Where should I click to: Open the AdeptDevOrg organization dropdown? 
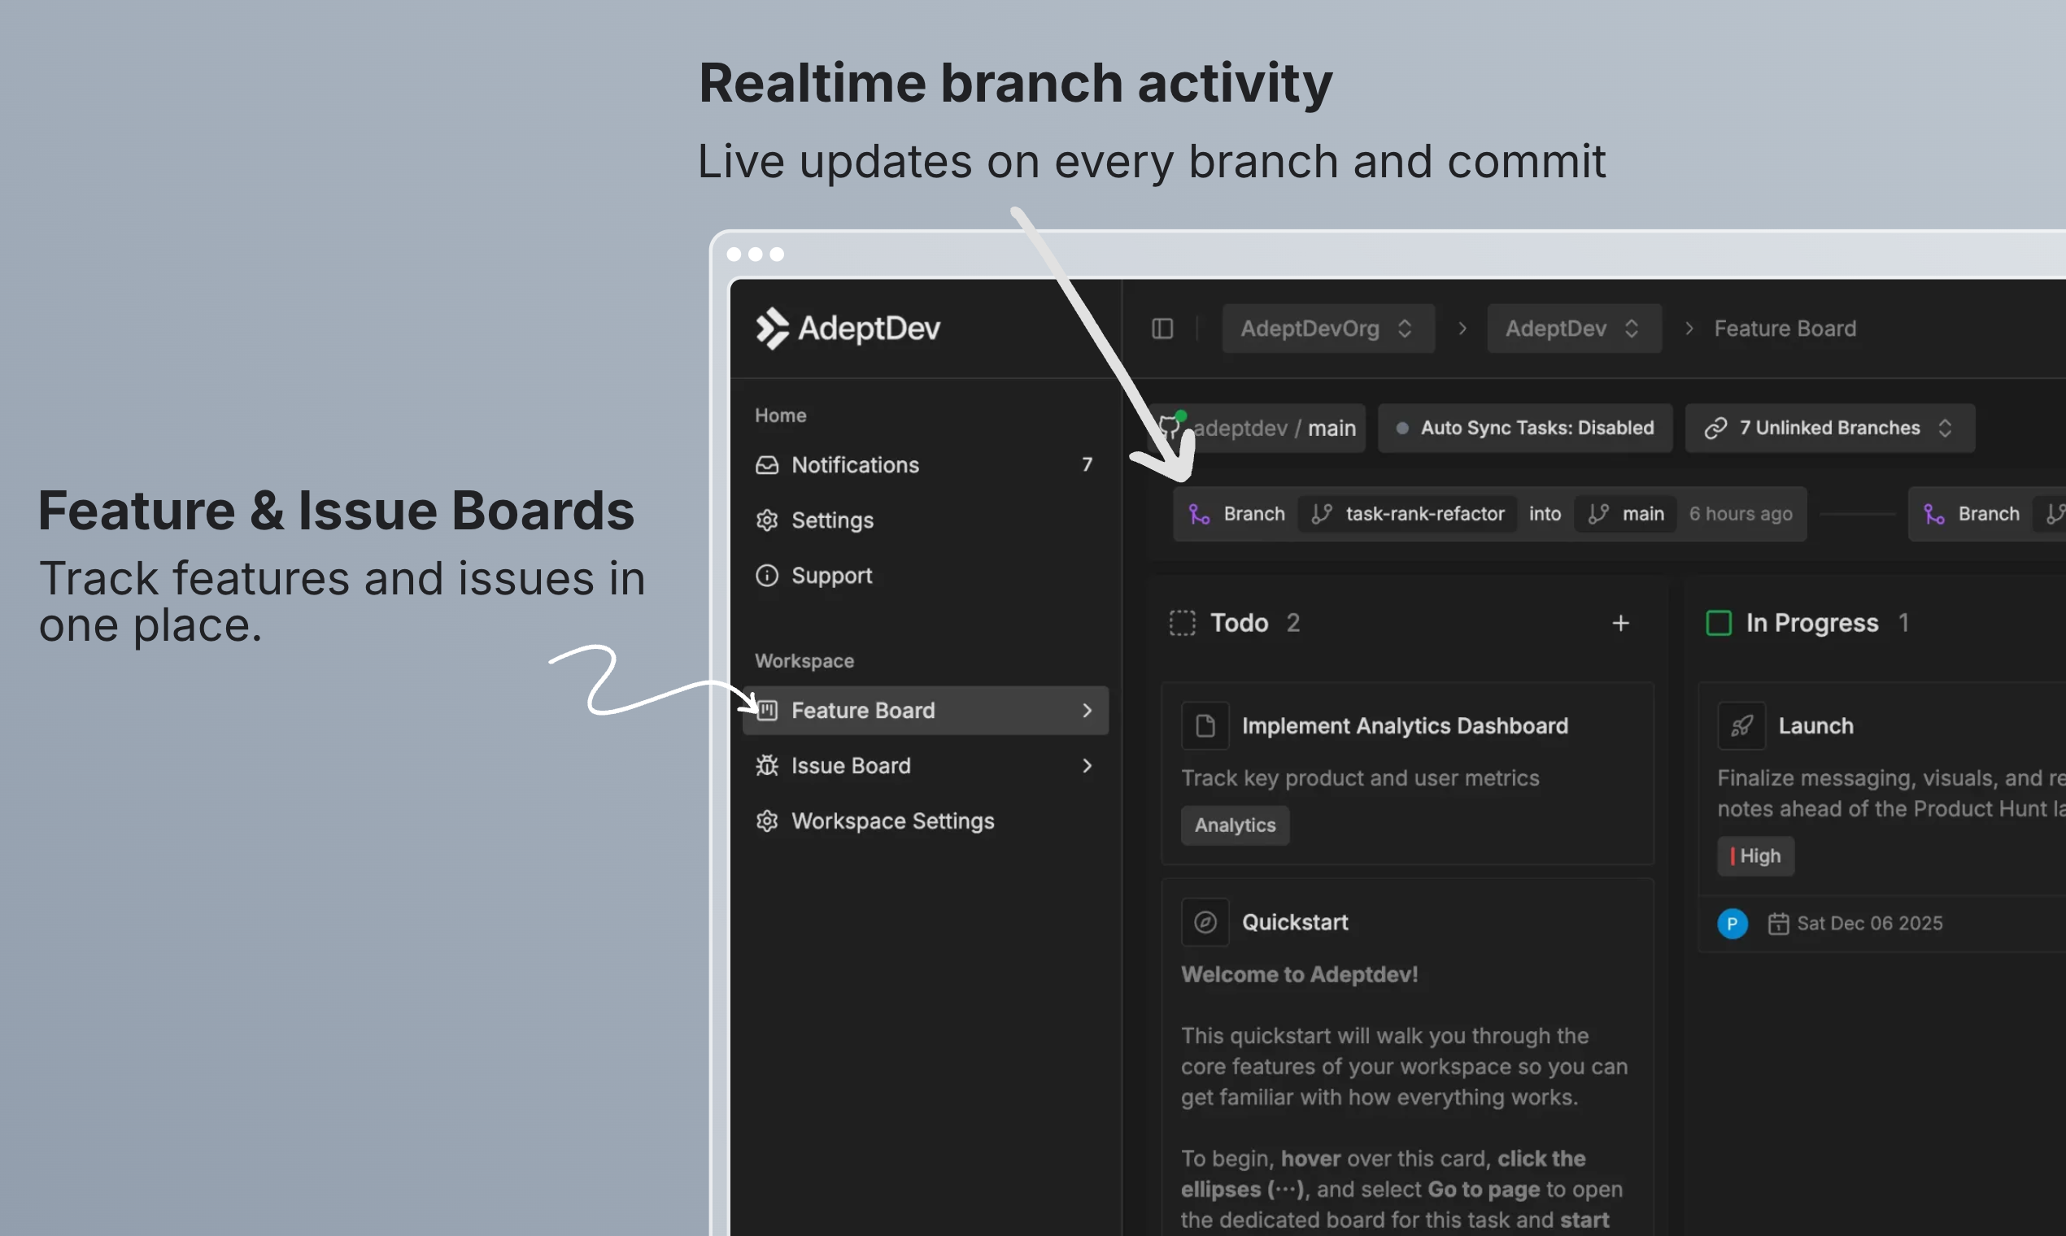pyautogui.click(x=1327, y=329)
